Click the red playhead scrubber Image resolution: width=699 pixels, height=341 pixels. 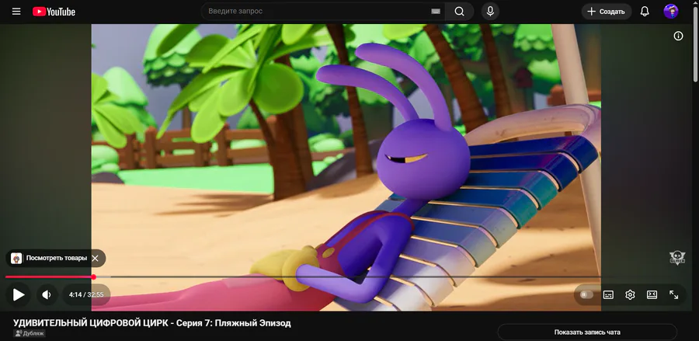pyautogui.click(x=94, y=277)
